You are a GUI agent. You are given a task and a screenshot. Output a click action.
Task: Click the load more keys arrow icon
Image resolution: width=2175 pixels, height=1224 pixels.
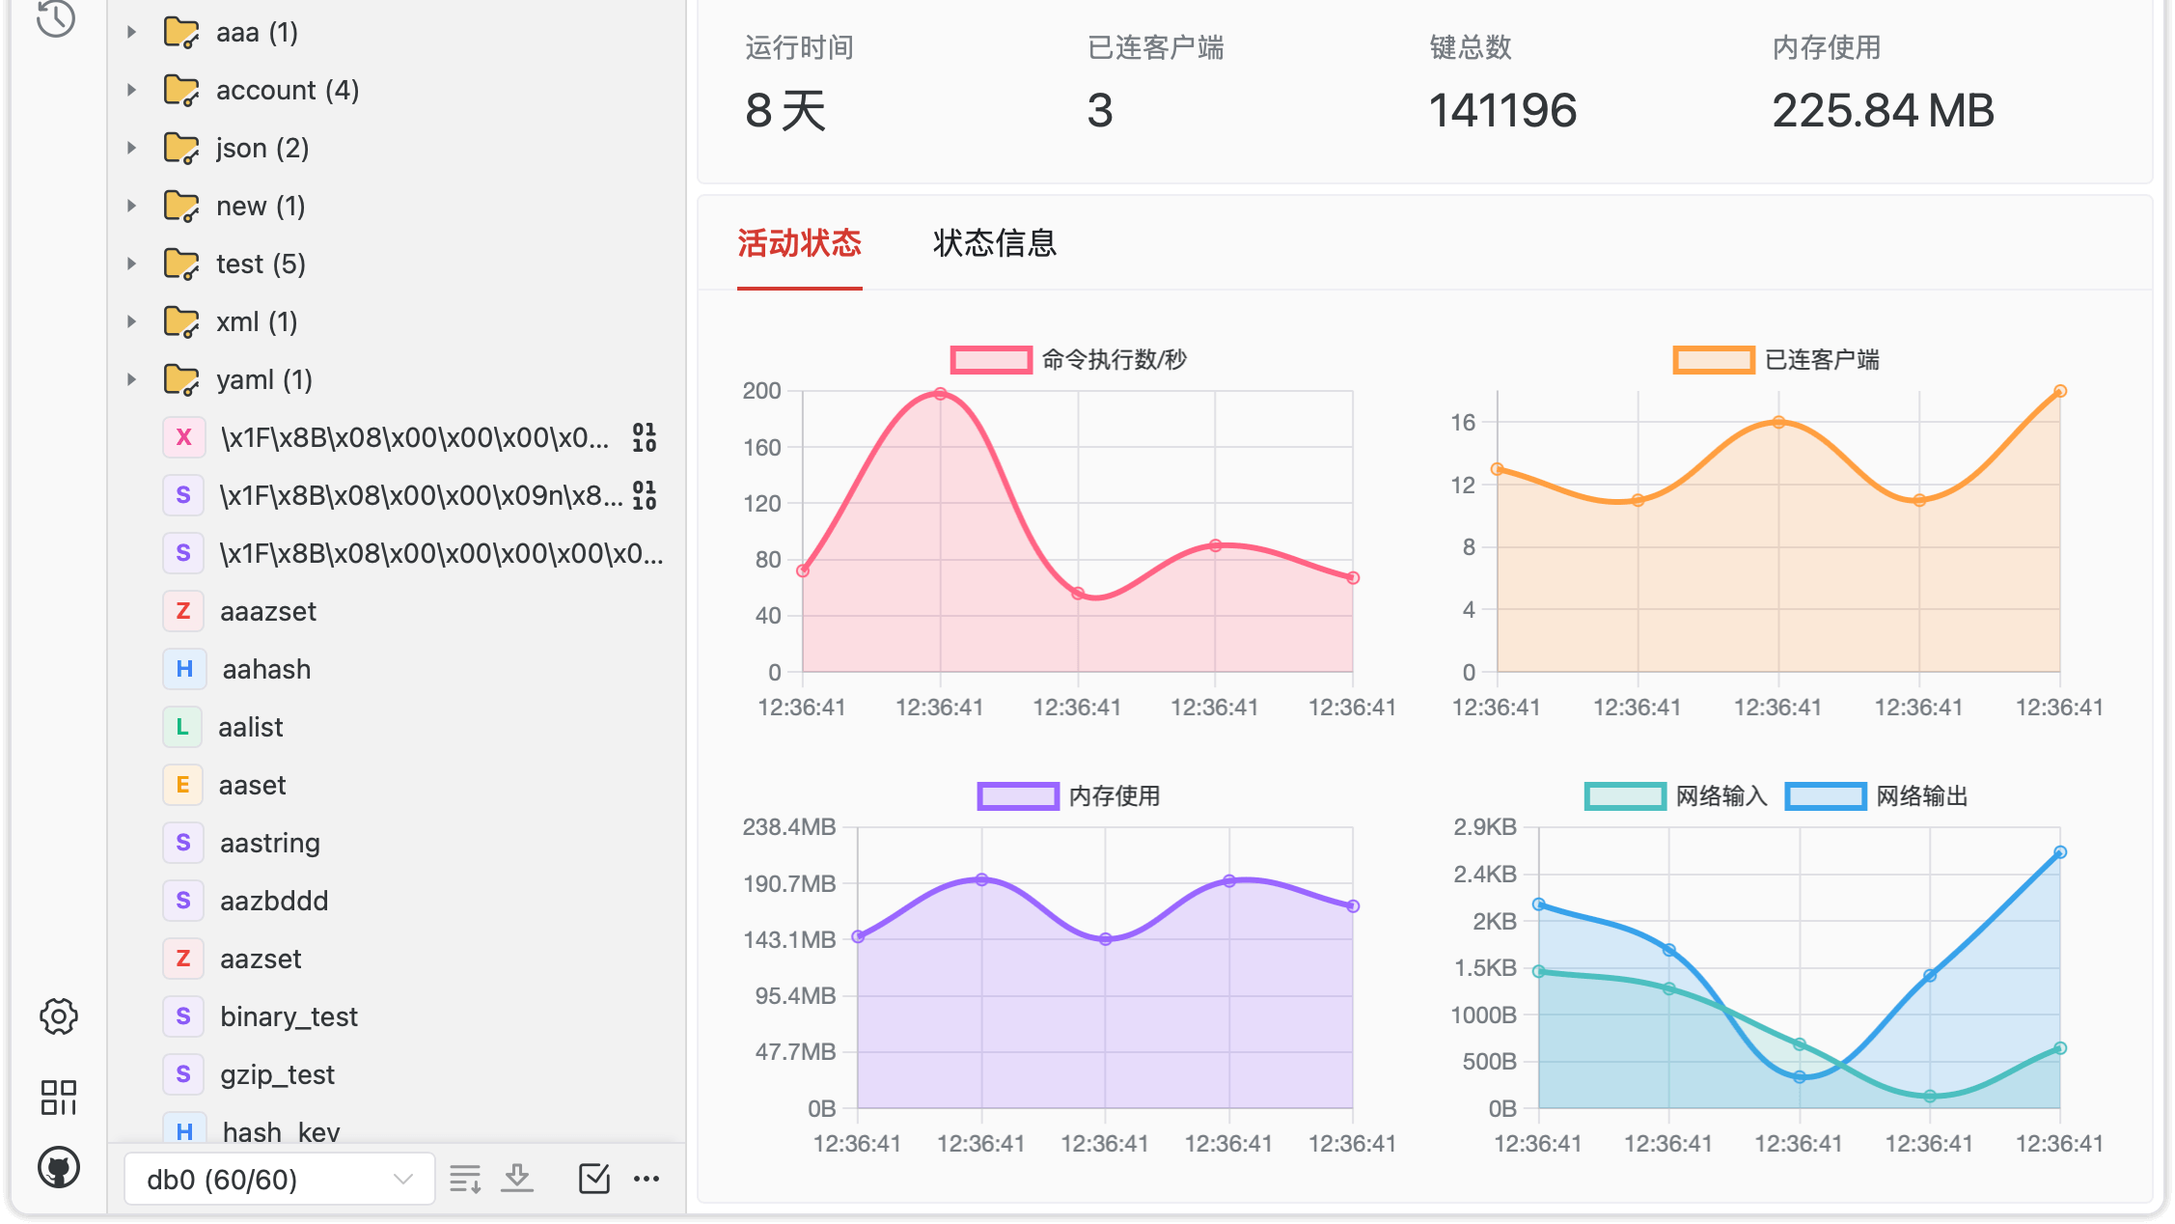pyautogui.click(x=517, y=1179)
